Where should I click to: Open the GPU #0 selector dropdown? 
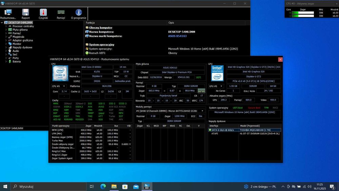[216, 86]
